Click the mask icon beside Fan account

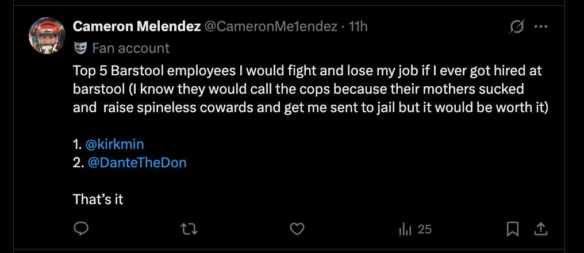click(80, 48)
